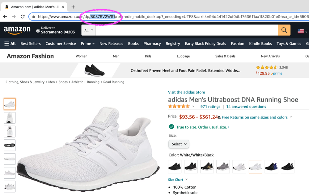Open Kindle Books in navigation bar
Image resolution: width=309 pixels, height=196 pixels.
point(260,44)
